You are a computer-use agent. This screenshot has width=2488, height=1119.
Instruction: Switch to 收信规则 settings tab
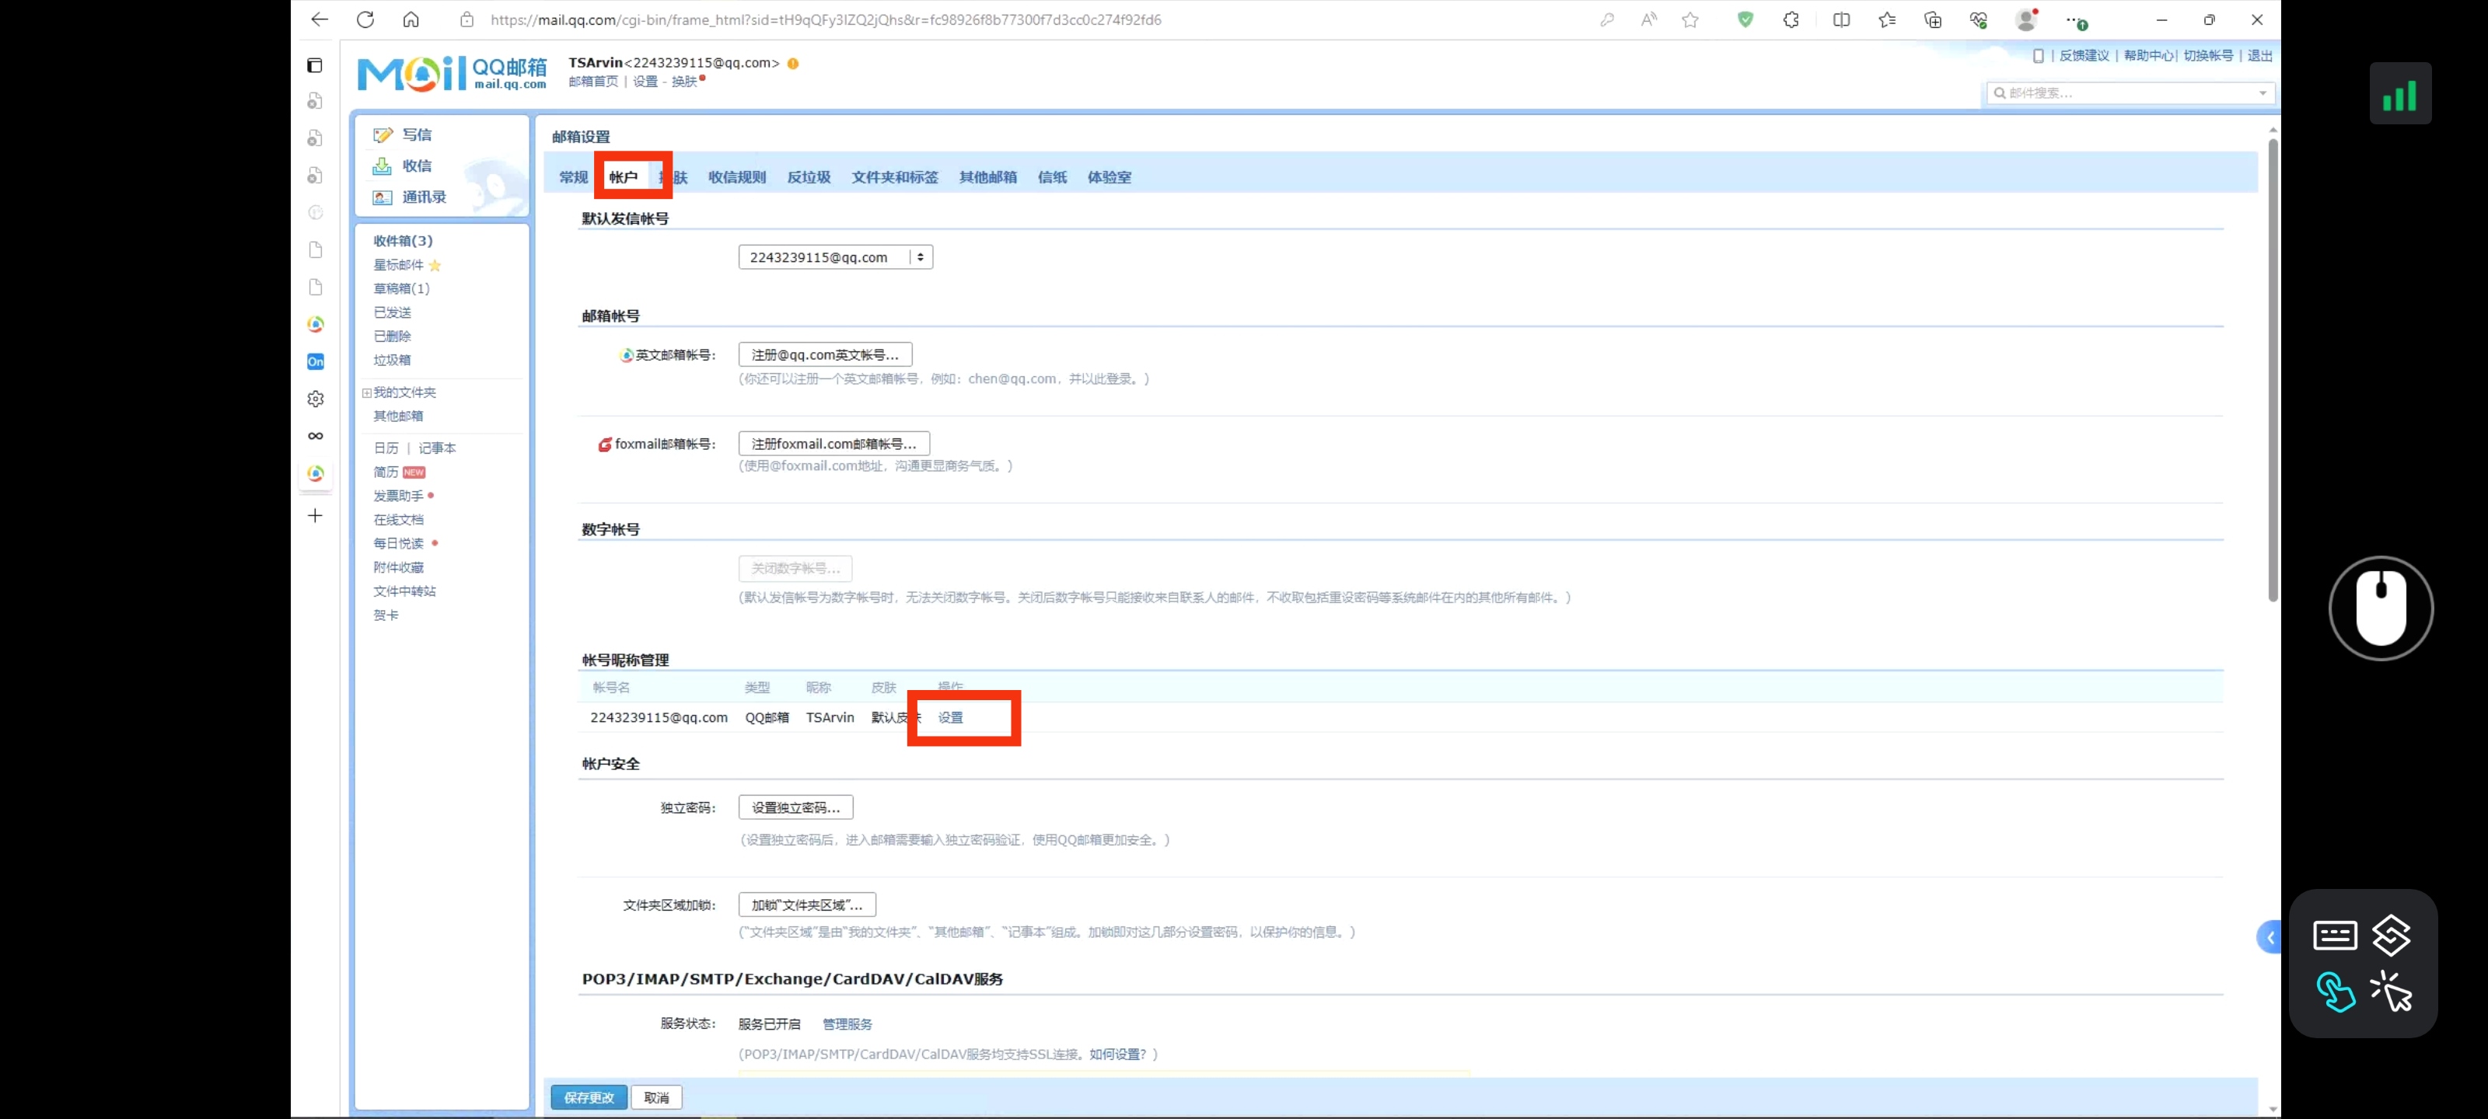point(737,176)
